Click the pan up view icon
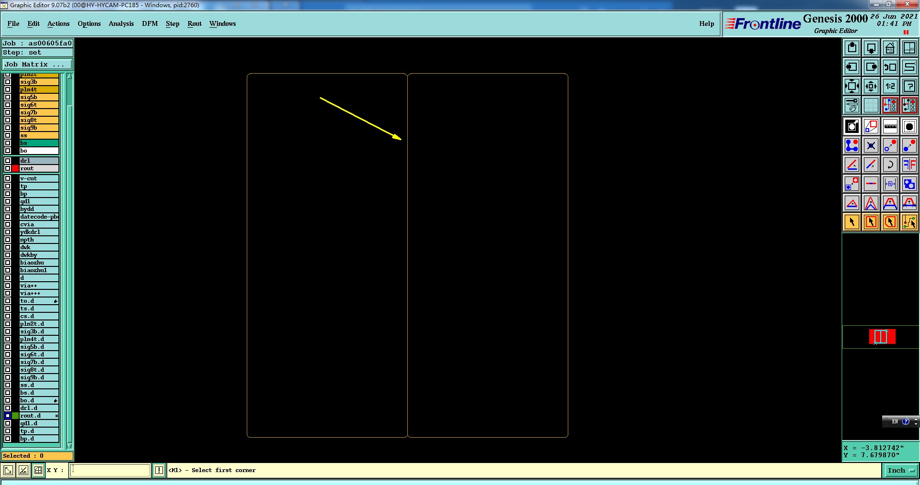 (852, 48)
